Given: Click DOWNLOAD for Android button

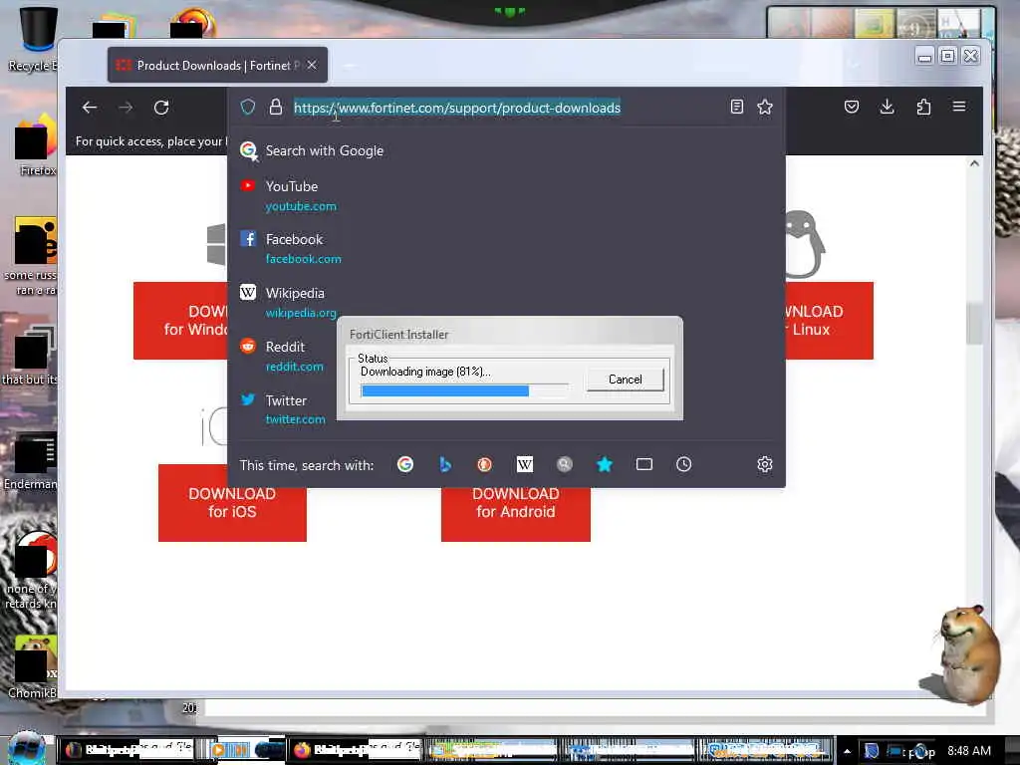Looking at the screenshot, I should tap(516, 513).
